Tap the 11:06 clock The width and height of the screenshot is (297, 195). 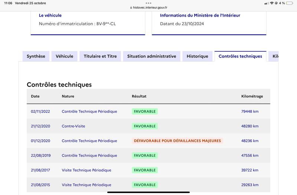[x=8, y=3]
